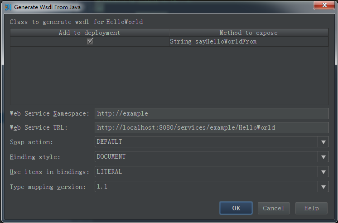Select the String sayHelloWorldFrom method row

(x=169, y=41)
